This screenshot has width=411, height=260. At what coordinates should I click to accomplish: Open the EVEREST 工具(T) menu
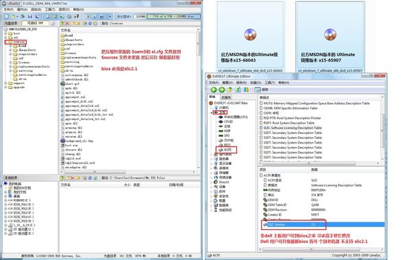tap(269, 83)
